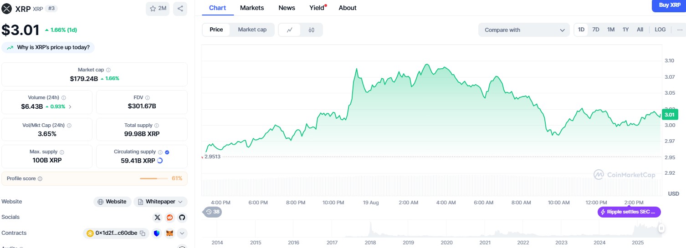Switch to candlestick chart view

[312, 30]
